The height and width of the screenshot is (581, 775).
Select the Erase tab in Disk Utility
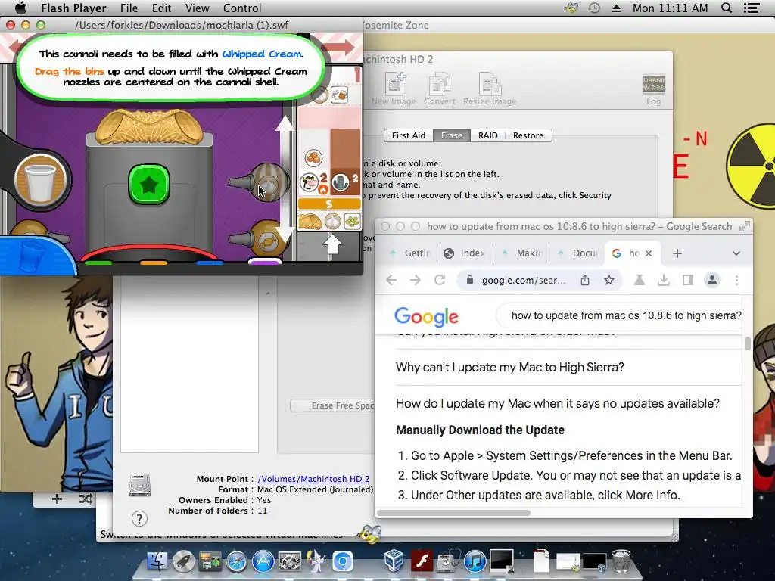[x=452, y=135]
